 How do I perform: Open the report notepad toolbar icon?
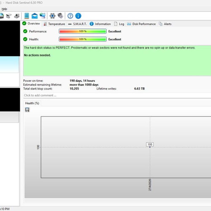(x=27, y=16)
